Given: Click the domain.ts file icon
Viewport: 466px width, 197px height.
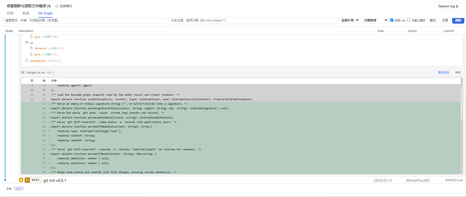Looking at the screenshot, I should (31, 48).
